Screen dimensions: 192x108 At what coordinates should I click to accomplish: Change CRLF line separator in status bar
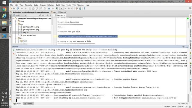click(x=175, y=107)
